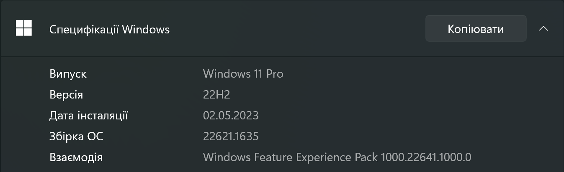Viewport: 564px width, 172px height.
Task: Click the word Специфікації in the header
Action: pos(84,30)
